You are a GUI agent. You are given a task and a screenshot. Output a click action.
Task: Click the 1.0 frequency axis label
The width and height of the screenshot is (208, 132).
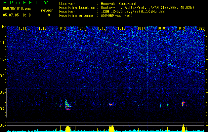point(3,60)
